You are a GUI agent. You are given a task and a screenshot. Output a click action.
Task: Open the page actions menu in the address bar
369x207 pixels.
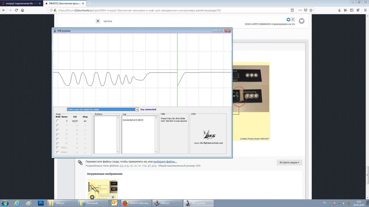[x=284, y=10]
